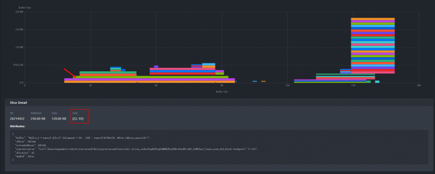
Task: Select the bottom pink bar of the tall stack
Action: (373, 72)
